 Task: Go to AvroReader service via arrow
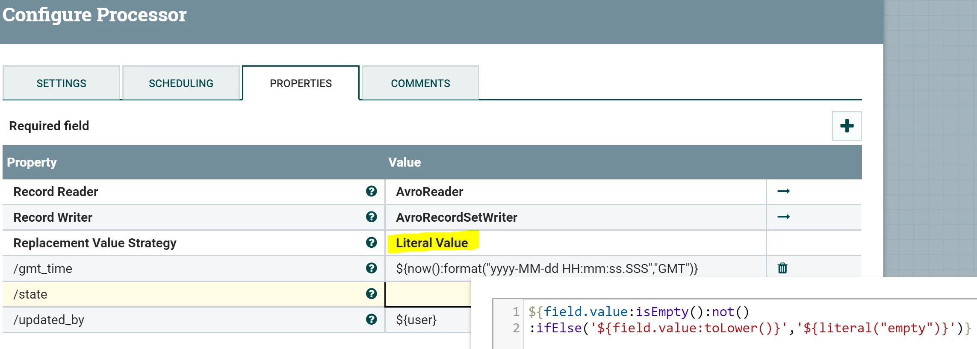(783, 191)
